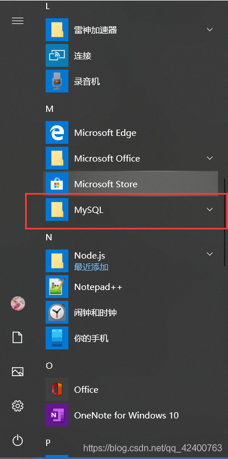This screenshot has height=459, width=228.
Task: Click the Microsoft Edge icon
Action: [x=57, y=132]
